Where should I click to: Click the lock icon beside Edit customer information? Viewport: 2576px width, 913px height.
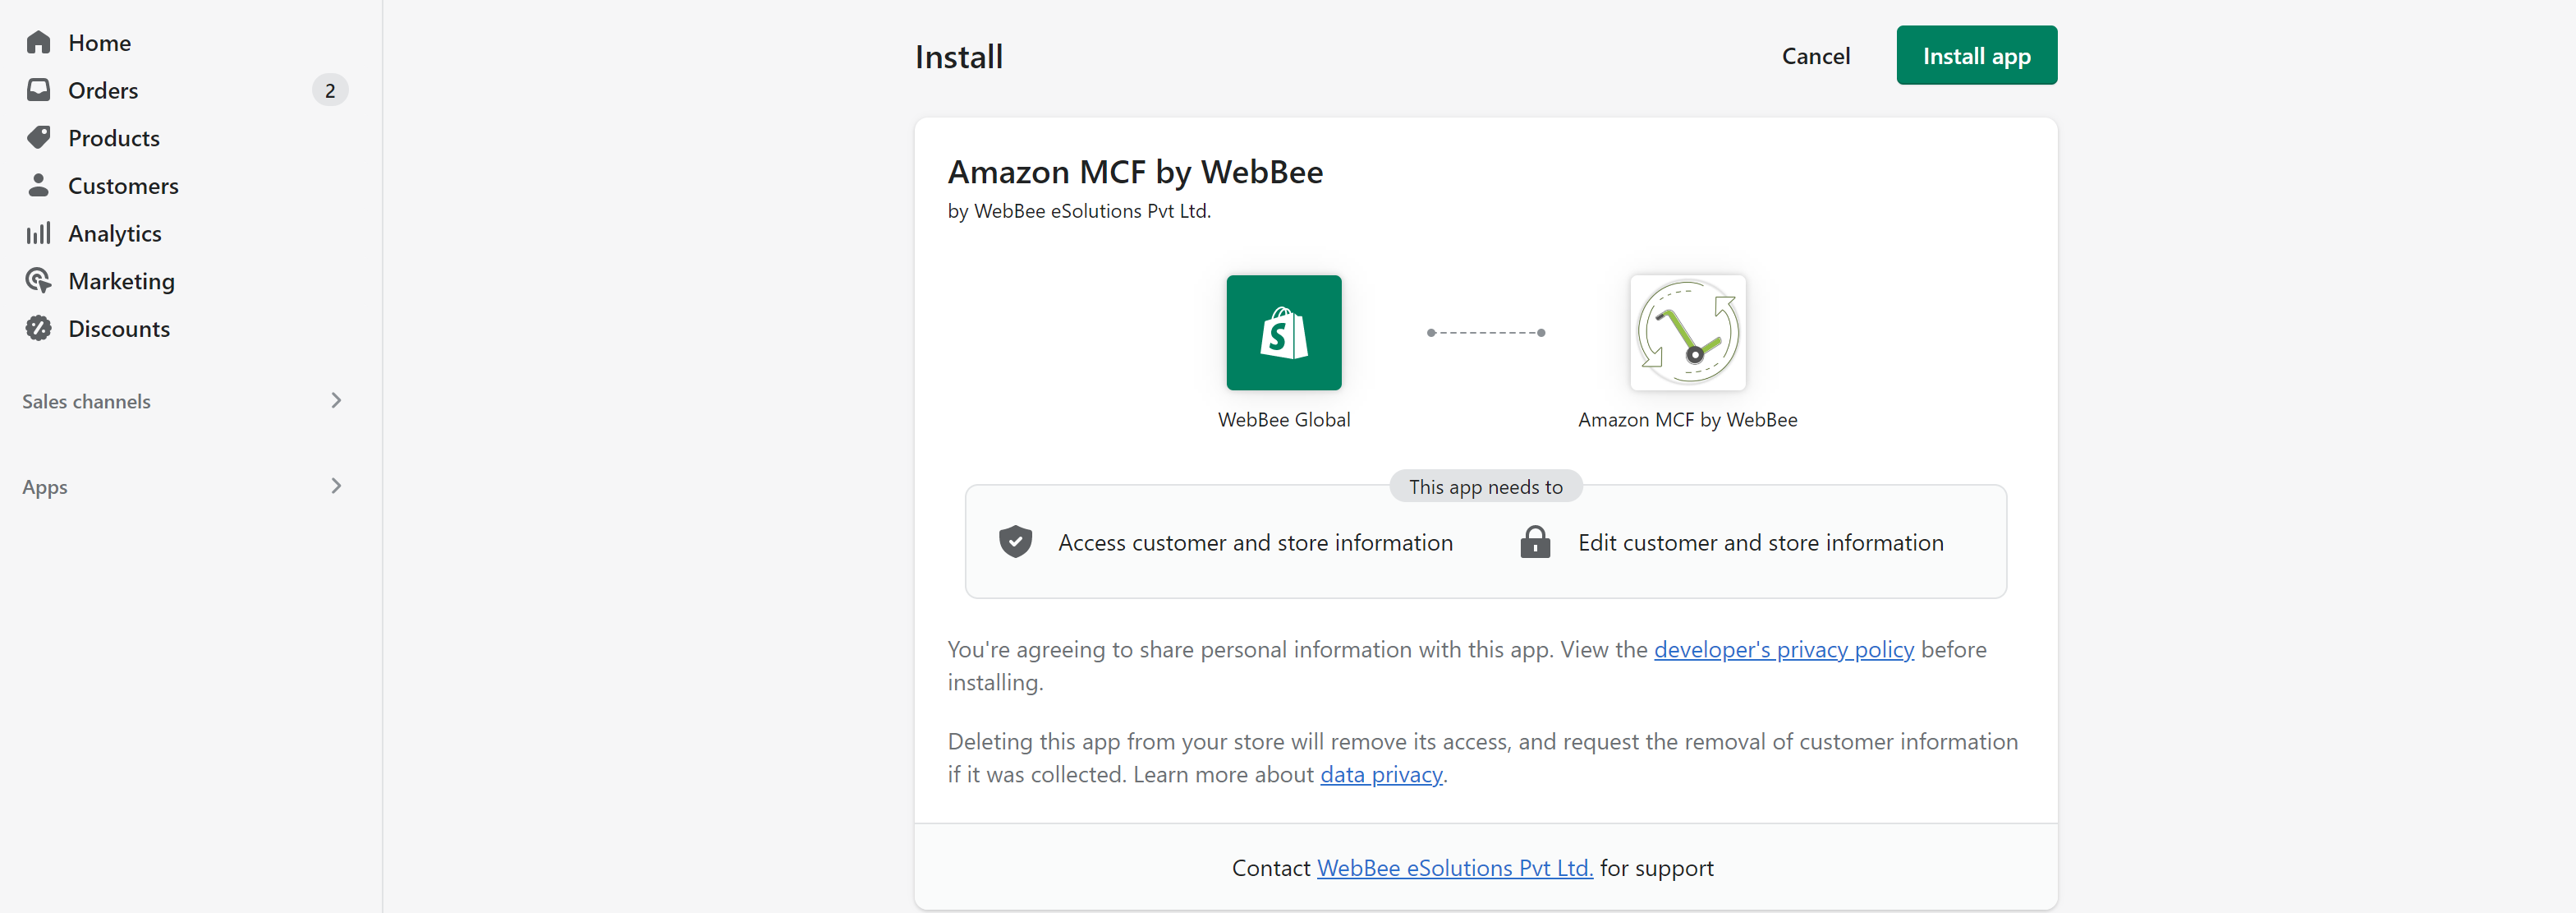pos(1535,542)
